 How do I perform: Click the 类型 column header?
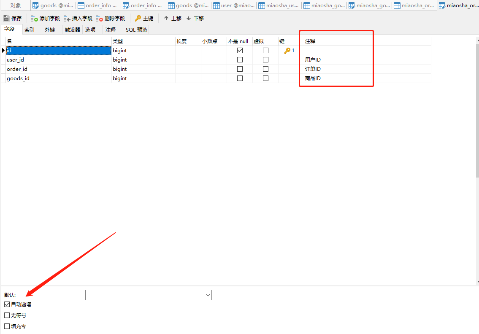[143, 41]
